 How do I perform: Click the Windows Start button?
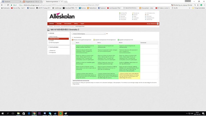point(2,113)
